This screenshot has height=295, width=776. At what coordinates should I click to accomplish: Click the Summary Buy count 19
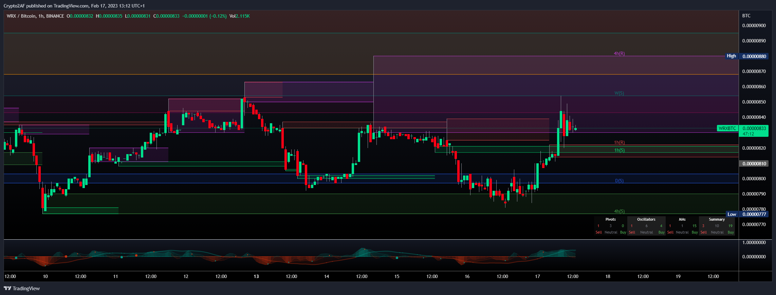coord(731,226)
